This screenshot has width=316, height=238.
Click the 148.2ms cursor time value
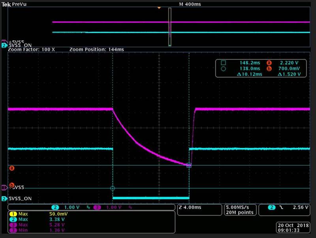[250, 63]
